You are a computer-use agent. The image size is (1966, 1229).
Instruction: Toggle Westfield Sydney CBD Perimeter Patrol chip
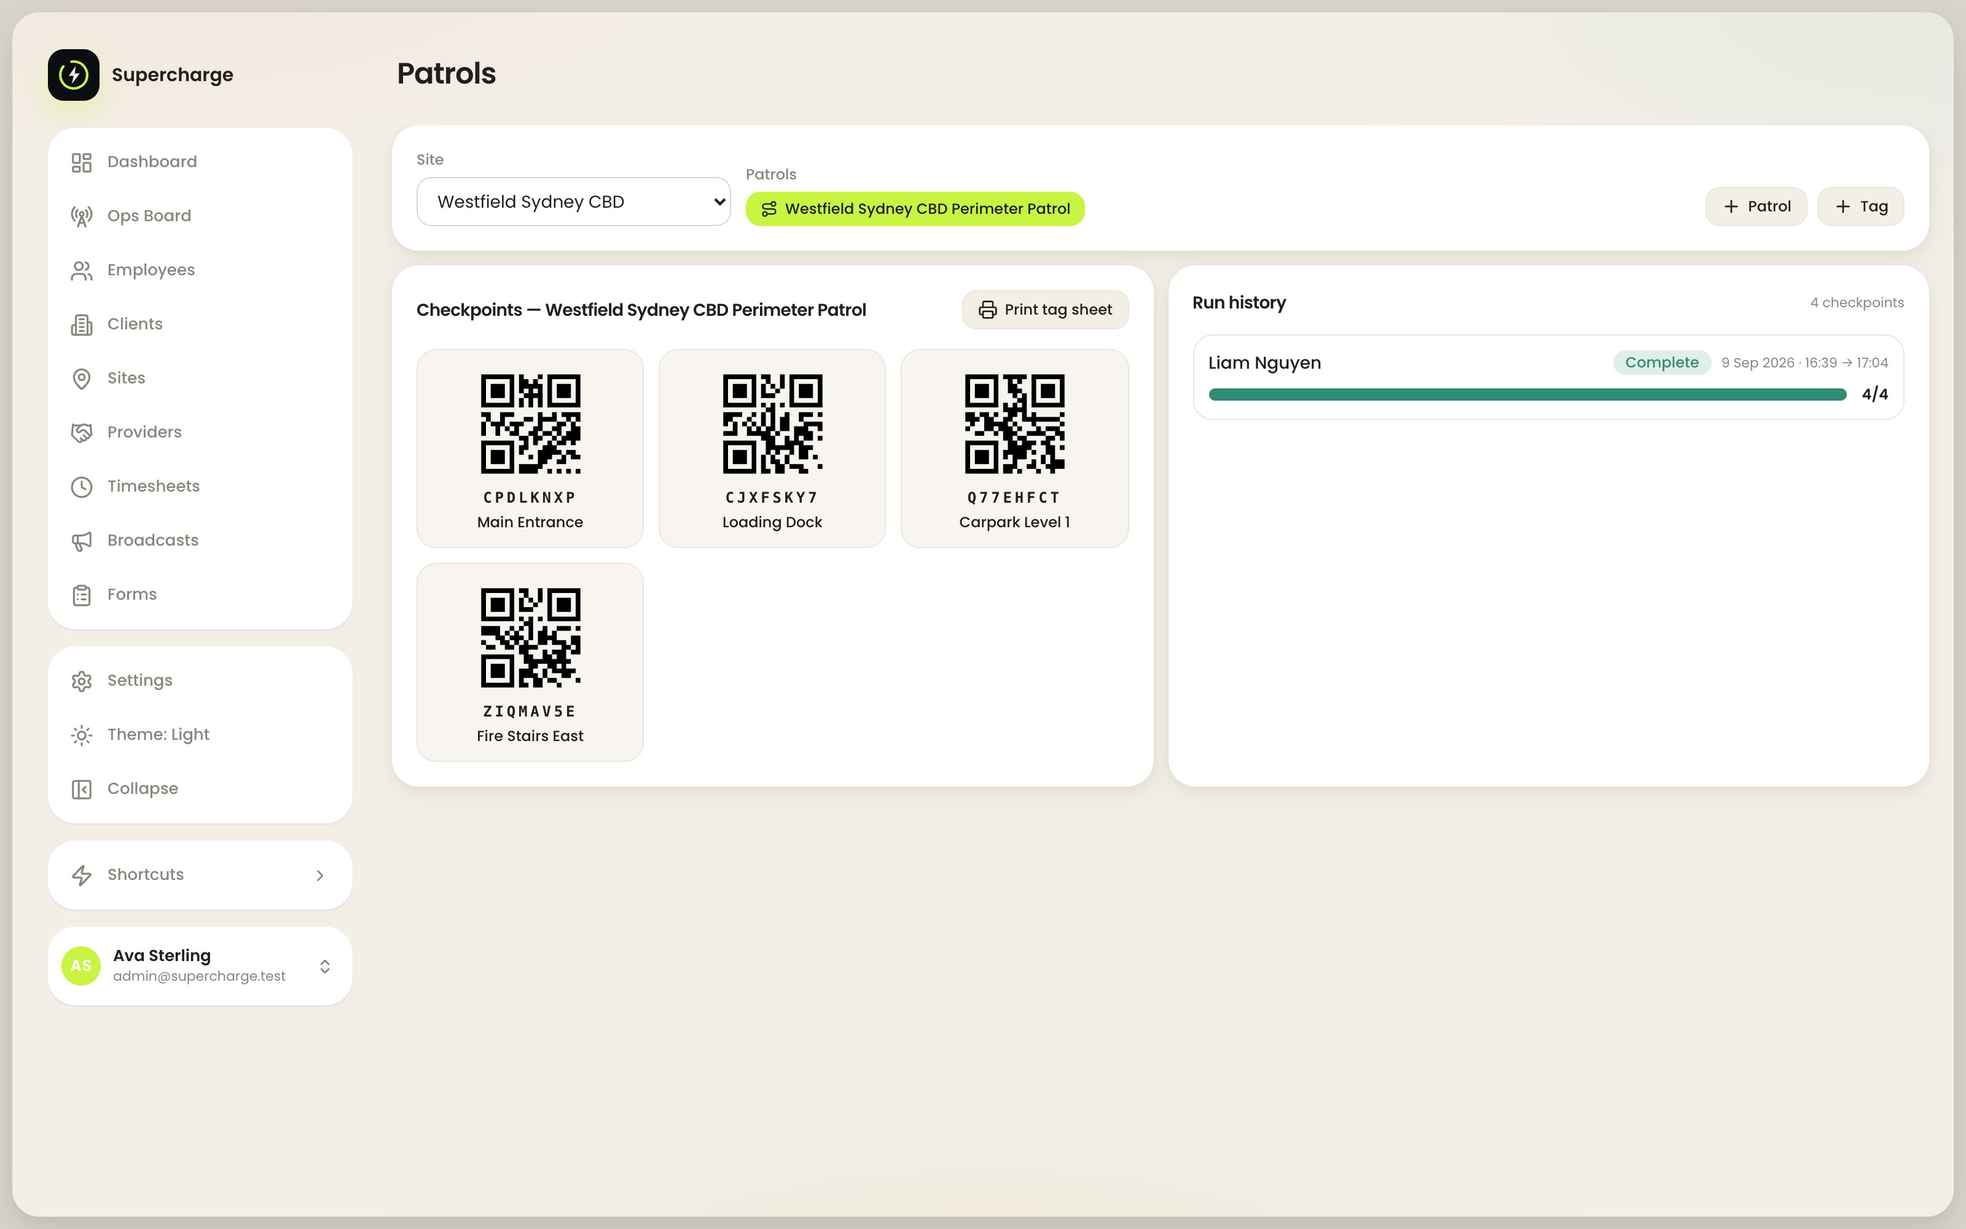pyautogui.click(x=915, y=209)
